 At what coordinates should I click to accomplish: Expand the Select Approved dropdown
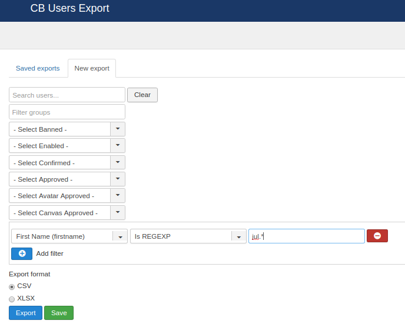point(67,179)
